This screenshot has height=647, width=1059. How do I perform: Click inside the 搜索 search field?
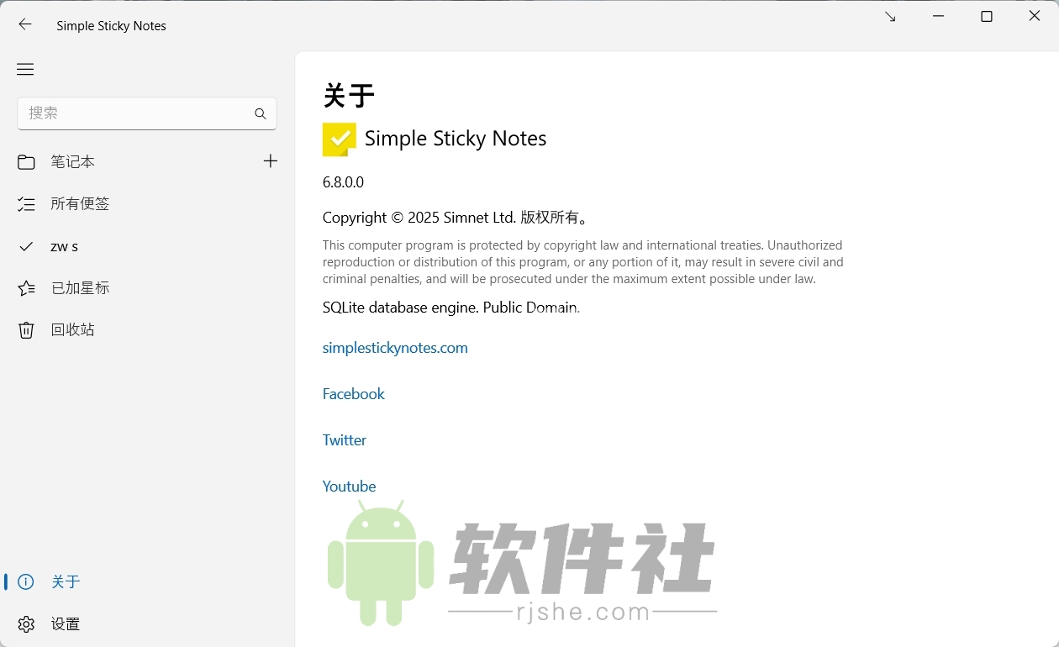coord(126,113)
